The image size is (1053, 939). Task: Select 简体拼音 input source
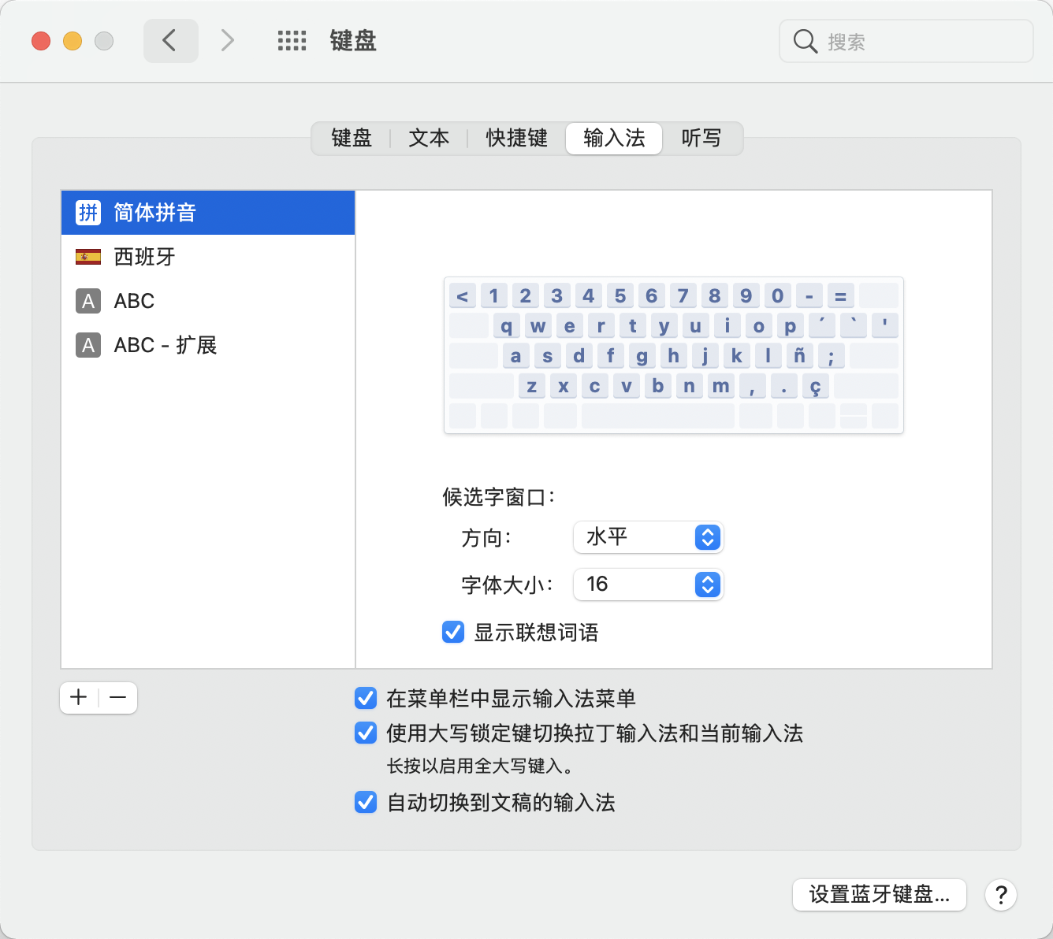tap(208, 213)
